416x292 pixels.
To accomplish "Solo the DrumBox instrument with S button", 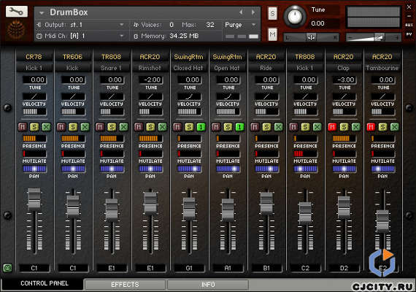I will [x=272, y=13].
